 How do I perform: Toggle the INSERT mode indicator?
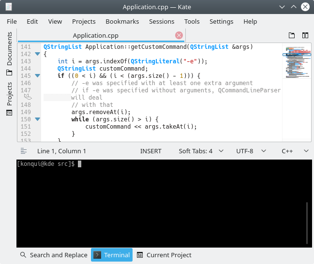click(150, 151)
